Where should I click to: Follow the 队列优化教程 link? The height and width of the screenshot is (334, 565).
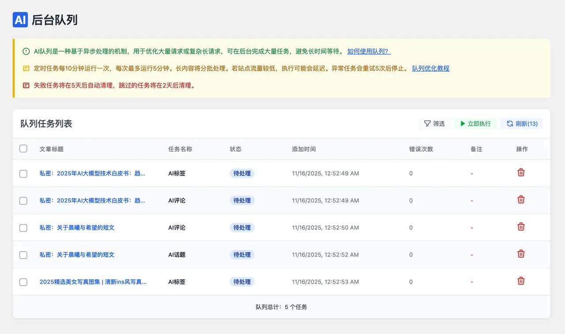tap(430, 68)
